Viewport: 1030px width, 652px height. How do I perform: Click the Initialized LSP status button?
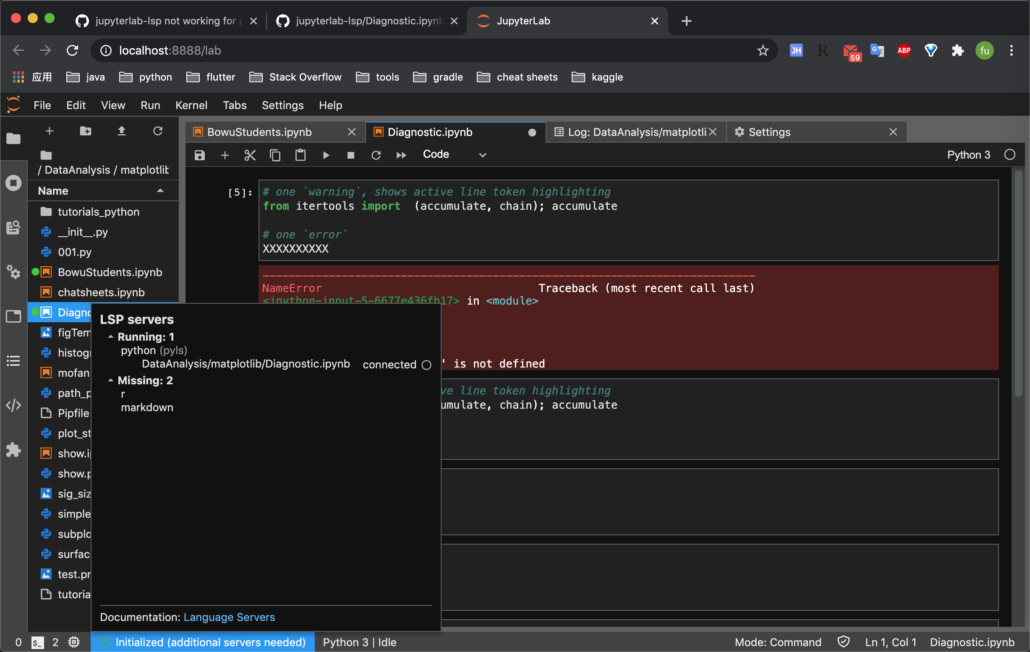pos(202,642)
